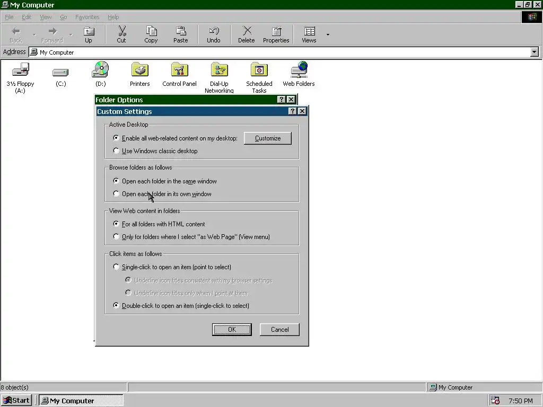
Task: Click the Task Scheduler tray icon
Action: click(496, 401)
